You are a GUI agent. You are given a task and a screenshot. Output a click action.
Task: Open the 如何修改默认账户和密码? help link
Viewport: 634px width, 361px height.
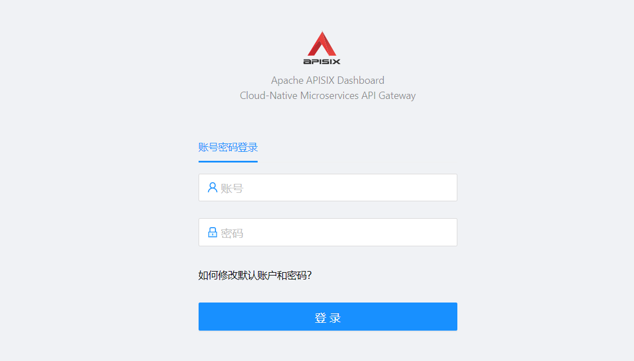pyautogui.click(x=255, y=276)
